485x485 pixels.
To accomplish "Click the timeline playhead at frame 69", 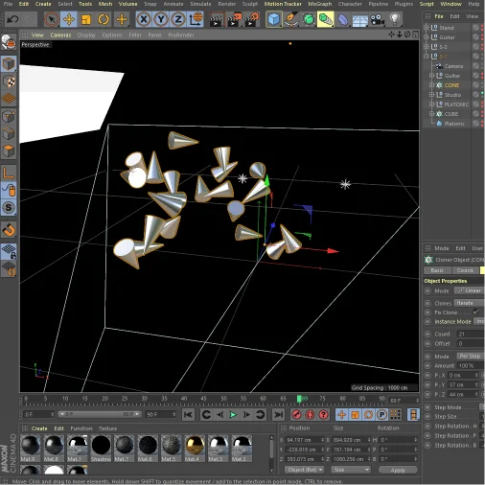I will (299, 399).
